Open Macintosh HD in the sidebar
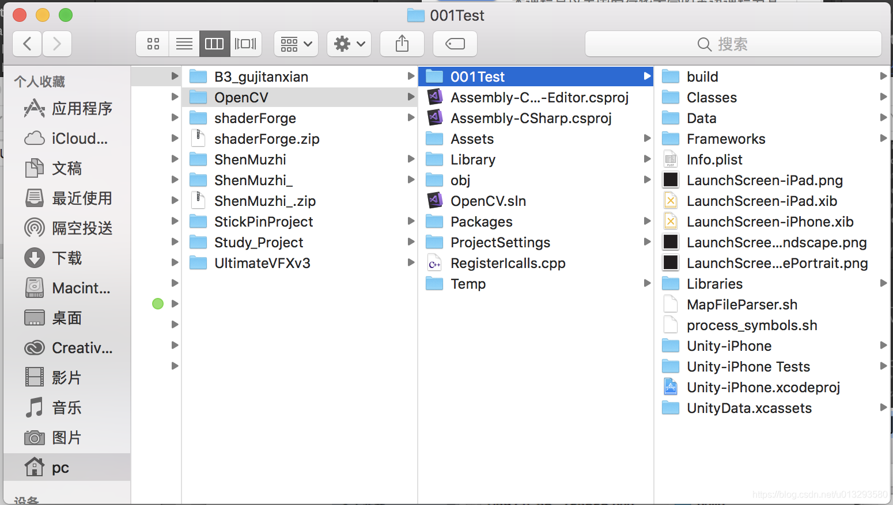The image size is (893, 505). tap(67, 288)
